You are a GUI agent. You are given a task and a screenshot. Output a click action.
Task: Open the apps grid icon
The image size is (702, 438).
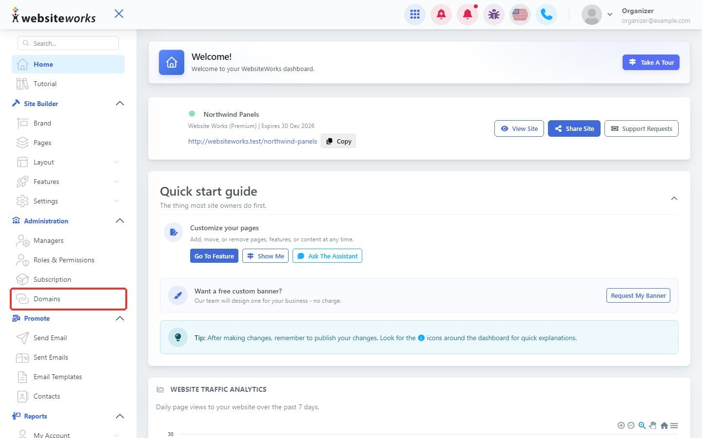click(415, 15)
